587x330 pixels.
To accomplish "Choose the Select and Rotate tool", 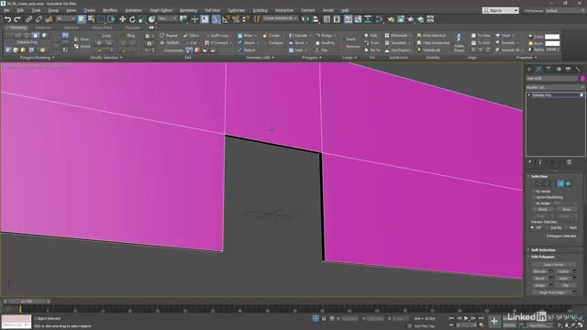I will tap(132, 19).
